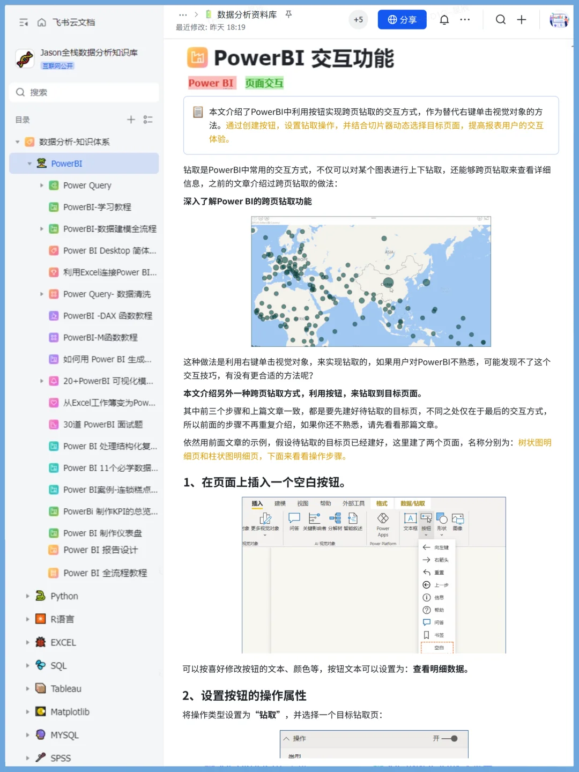Collapse the PowerBI tree node
The width and height of the screenshot is (579, 772).
pyautogui.click(x=29, y=164)
